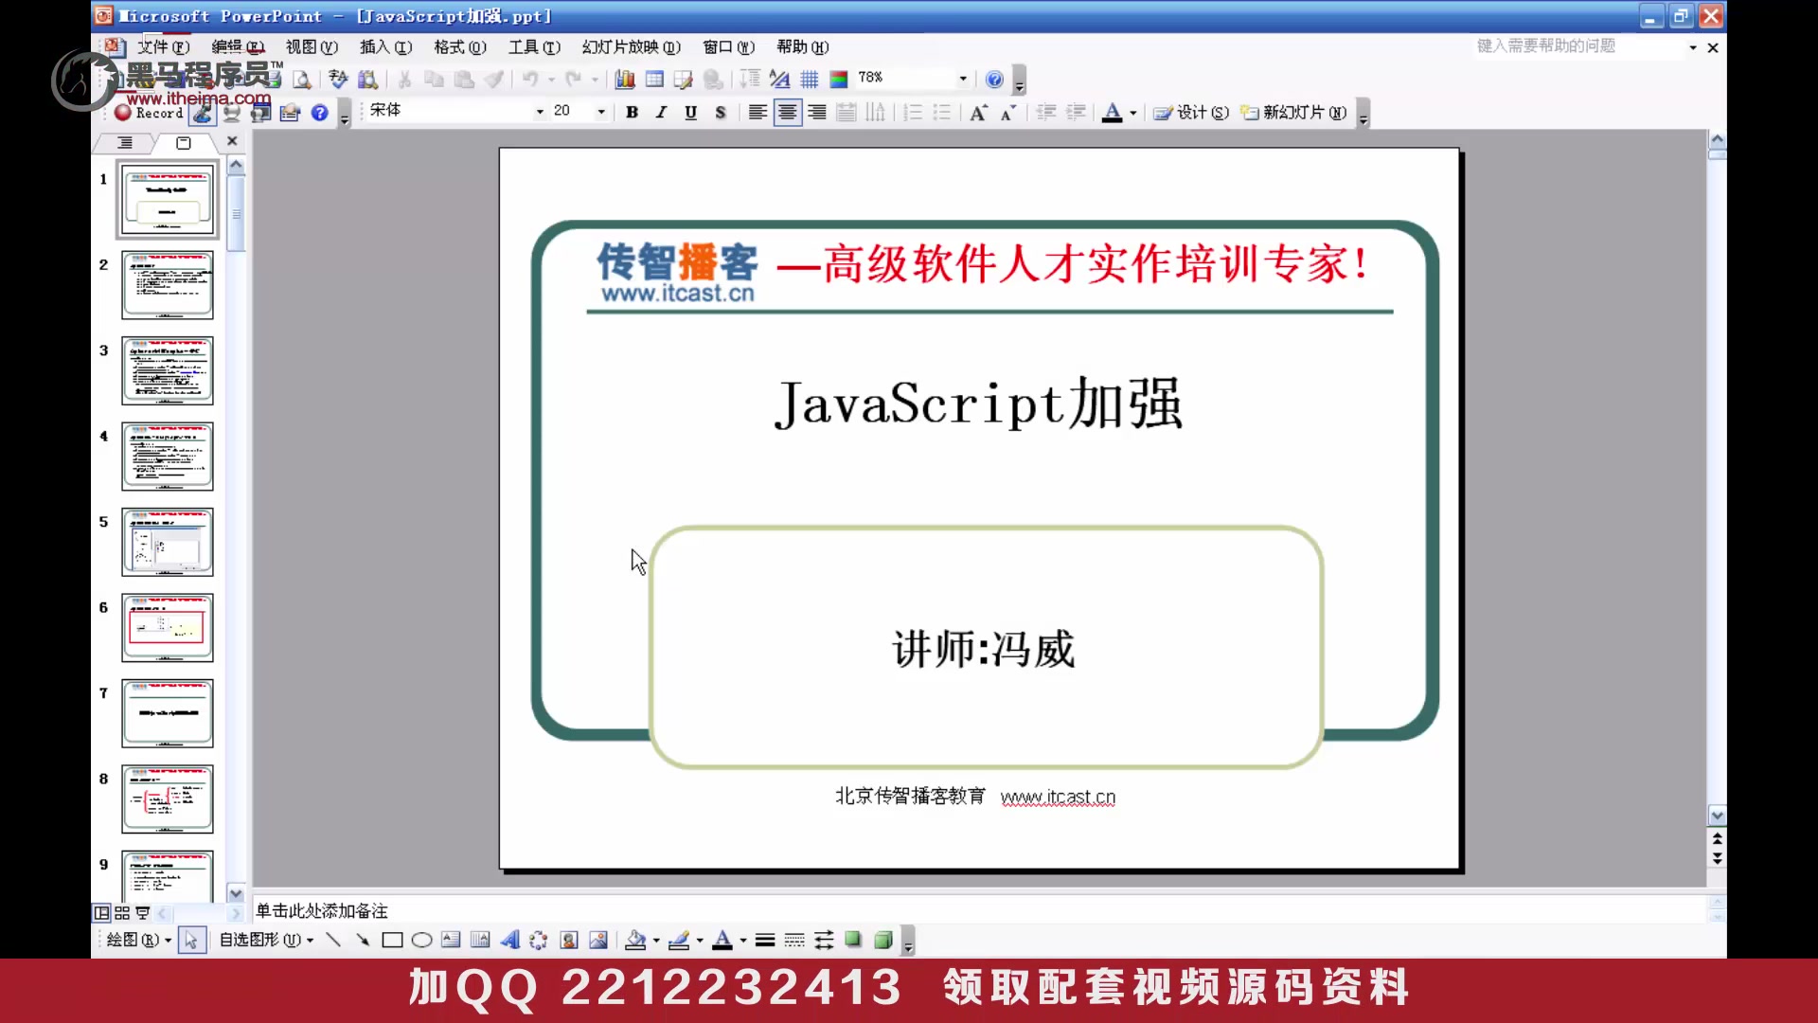Screen dimensions: 1818x1023
Task: Close the slide thumbnail pane
Action: pos(232,141)
